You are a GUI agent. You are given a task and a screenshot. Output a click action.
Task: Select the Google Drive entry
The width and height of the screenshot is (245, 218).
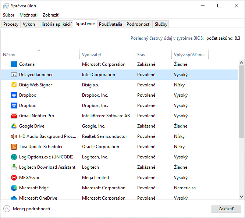(x=32, y=126)
